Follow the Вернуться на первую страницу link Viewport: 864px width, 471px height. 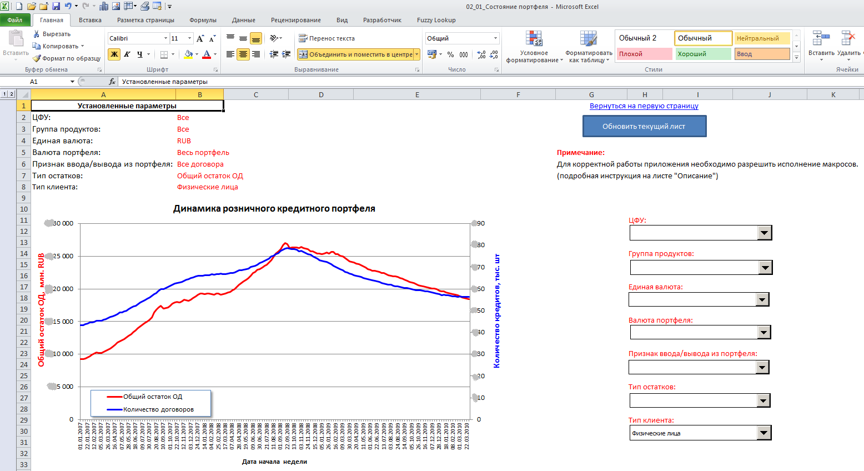click(x=644, y=106)
